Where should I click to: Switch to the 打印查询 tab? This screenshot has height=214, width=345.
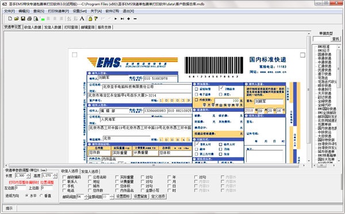pyautogui.click(x=71, y=27)
